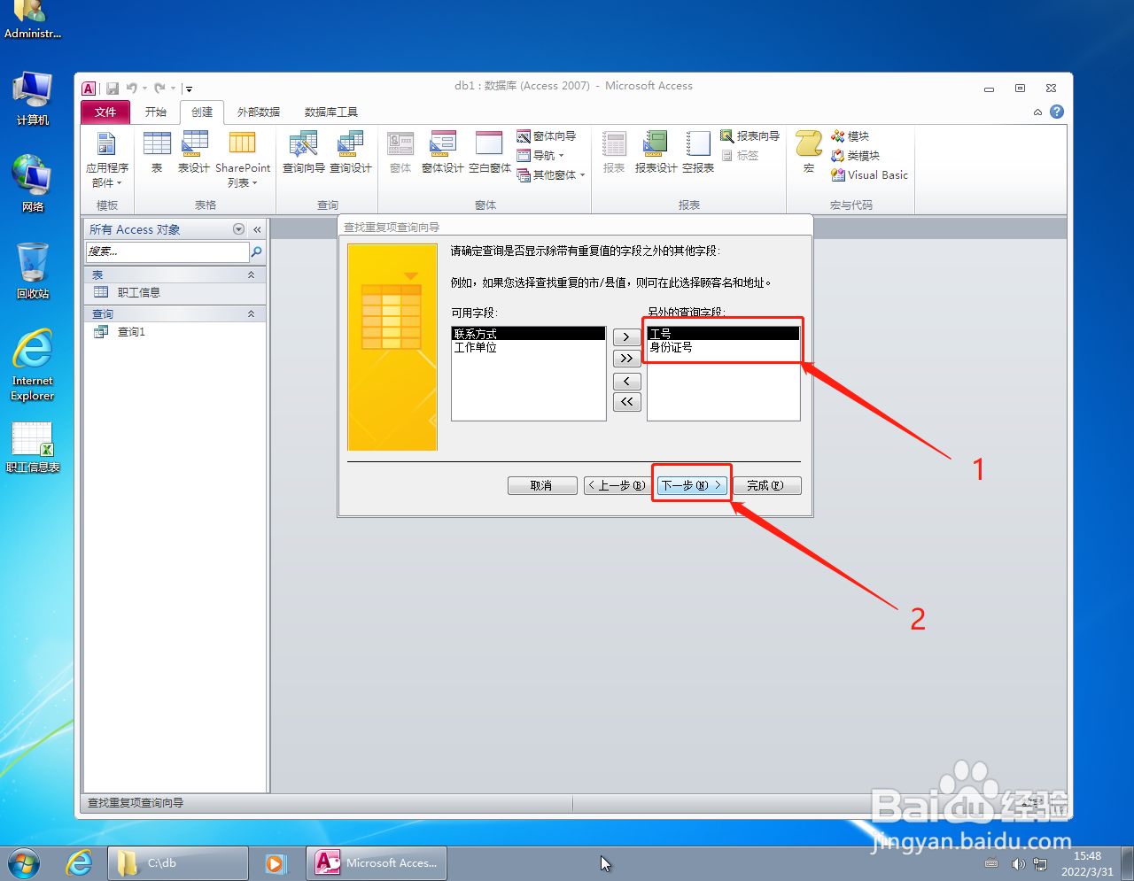Minimize the ribbon with the caret button
The width and height of the screenshot is (1134, 881).
[x=1037, y=112]
